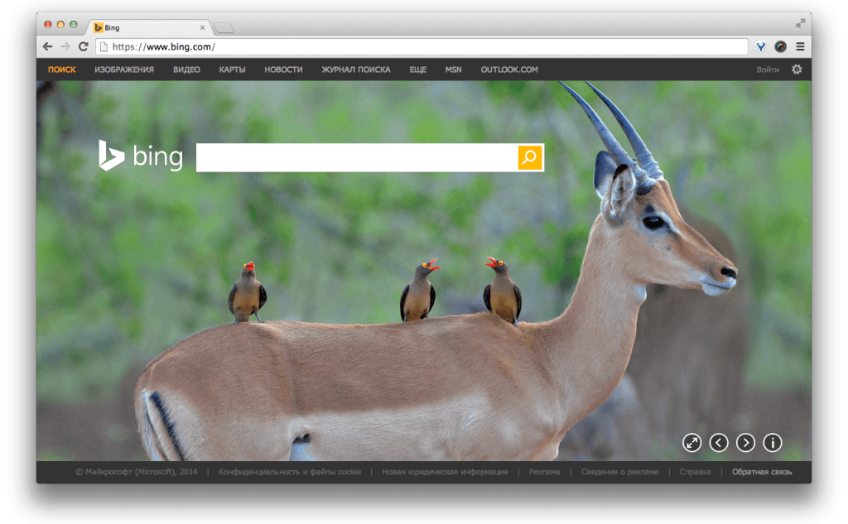The width and height of the screenshot is (848, 524).
Task: Select НОВОСТИ in the navigation bar
Action: pyautogui.click(x=283, y=70)
